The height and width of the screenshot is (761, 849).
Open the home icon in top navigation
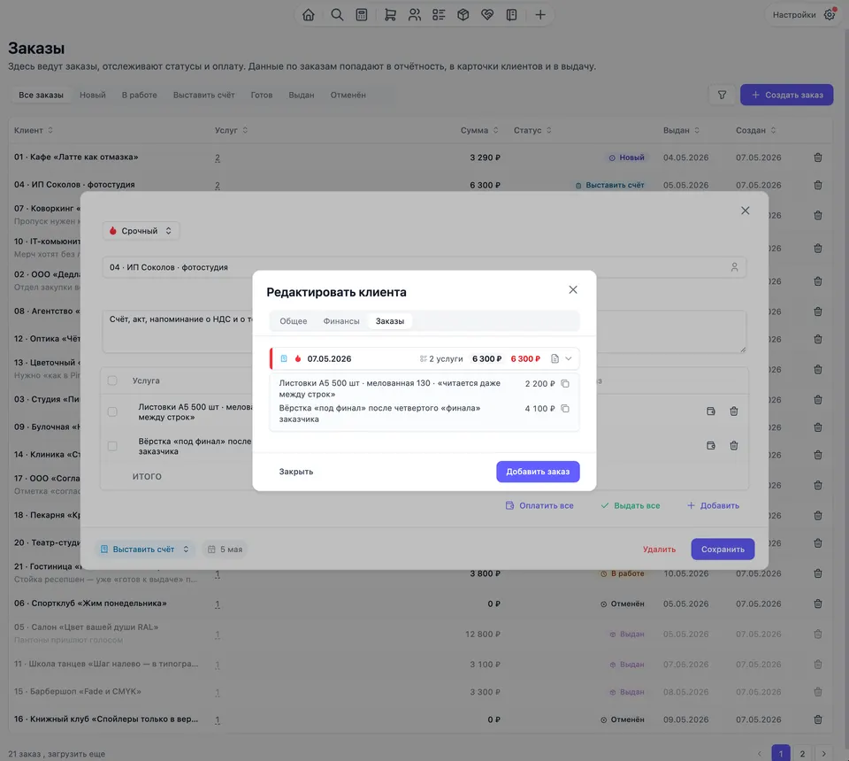[x=308, y=15]
